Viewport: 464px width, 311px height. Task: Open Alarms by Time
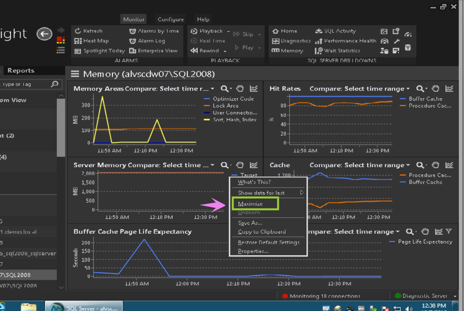[154, 31]
